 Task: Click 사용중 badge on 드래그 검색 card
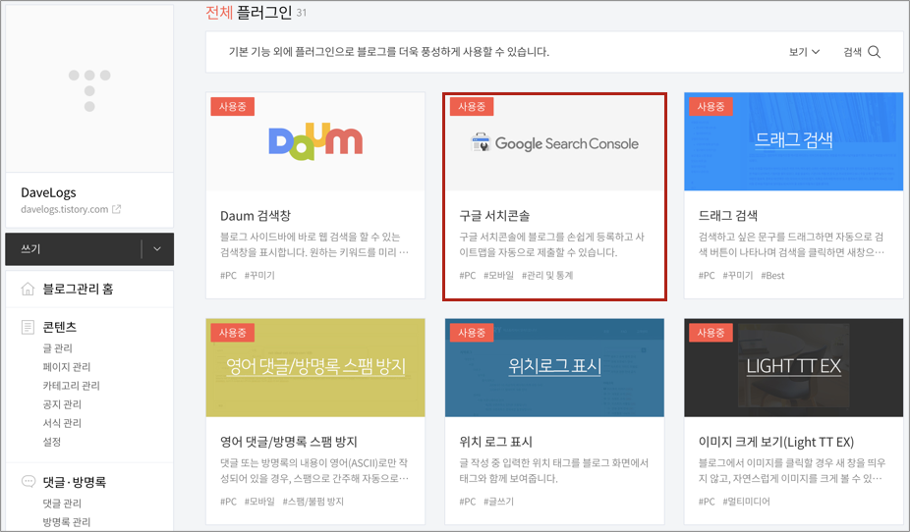click(711, 107)
